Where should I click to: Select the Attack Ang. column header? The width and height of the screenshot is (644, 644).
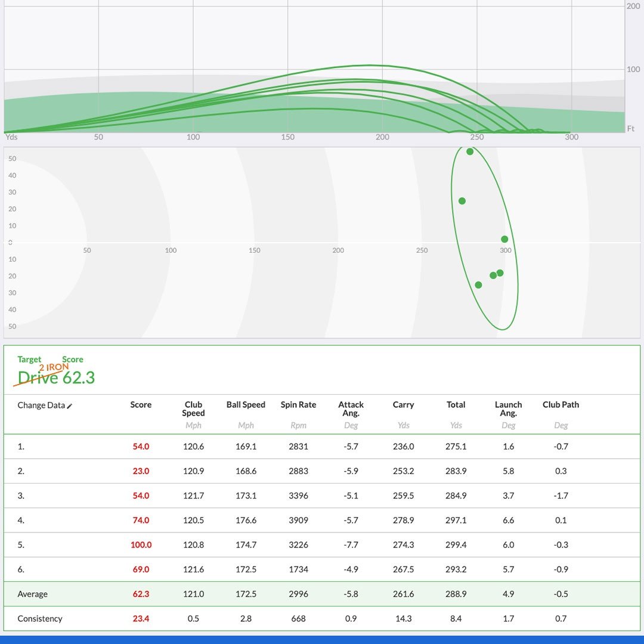pos(351,408)
